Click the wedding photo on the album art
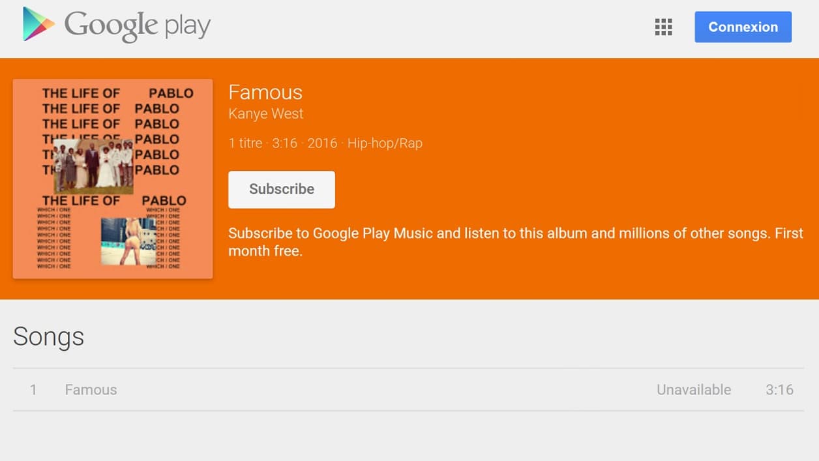Screen dimensions: 819x461 [93, 166]
